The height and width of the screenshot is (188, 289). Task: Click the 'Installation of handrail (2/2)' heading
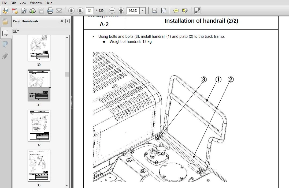click(201, 21)
